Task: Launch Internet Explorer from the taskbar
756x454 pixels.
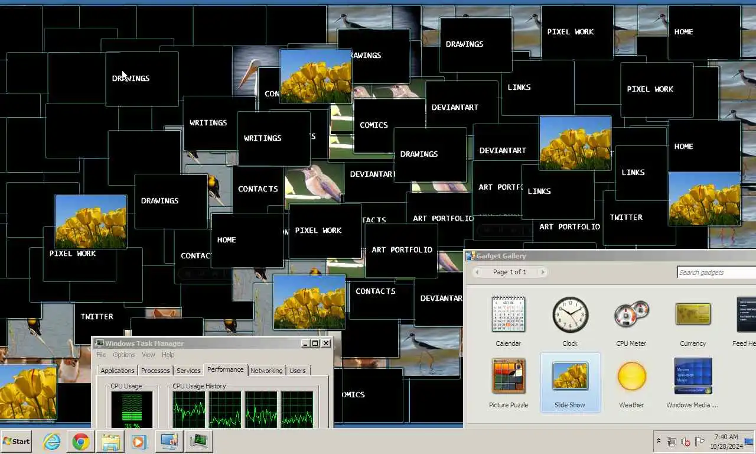Action: click(52, 441)
